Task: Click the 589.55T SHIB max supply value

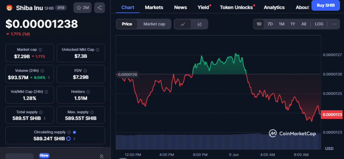Action: pyautogui.click(x=81, y=118)
